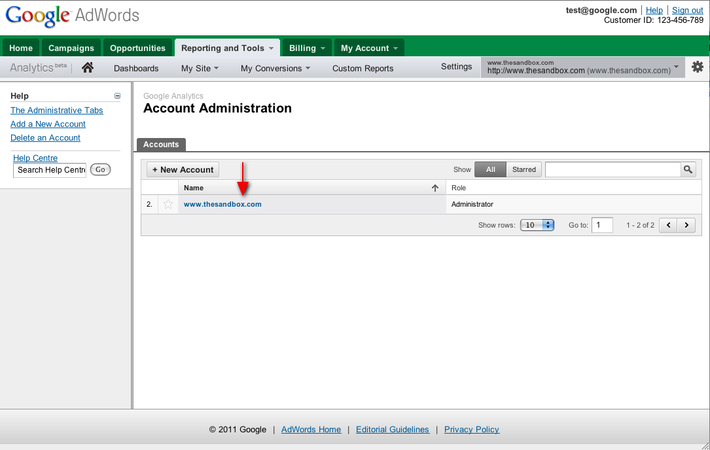Switch to the Campaigns tab

click(71, 48)
